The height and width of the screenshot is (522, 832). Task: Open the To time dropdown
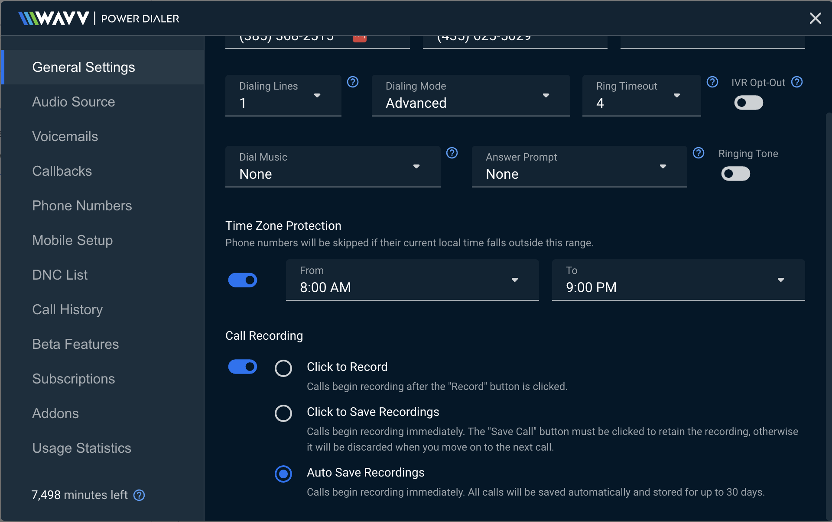678,280
